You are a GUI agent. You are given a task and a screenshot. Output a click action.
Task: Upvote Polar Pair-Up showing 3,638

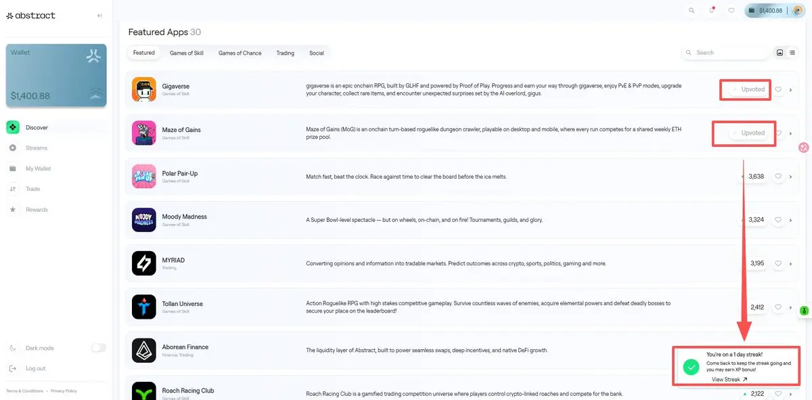754,176
